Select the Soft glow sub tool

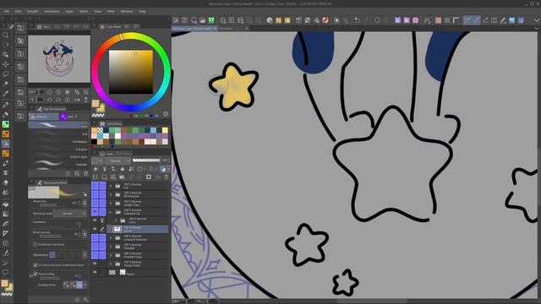pyautogui.click(x=58, y=149)
